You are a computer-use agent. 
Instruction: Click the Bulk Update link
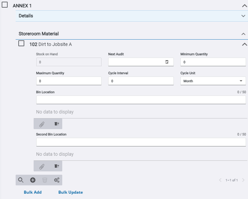coord(71,192)
